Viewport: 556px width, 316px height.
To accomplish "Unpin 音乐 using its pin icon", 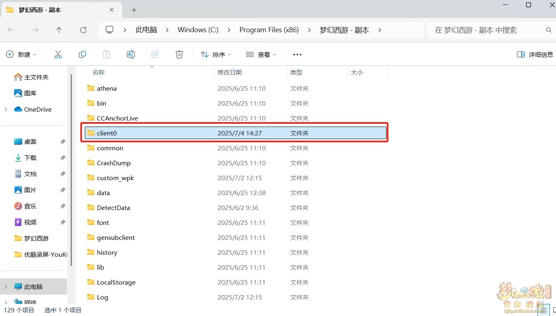I will [x=63, y=206].
